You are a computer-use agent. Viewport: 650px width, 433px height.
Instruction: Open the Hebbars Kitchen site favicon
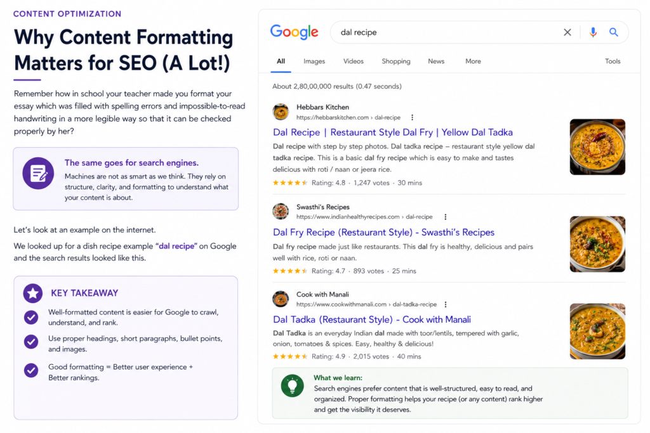click(281, 112)
